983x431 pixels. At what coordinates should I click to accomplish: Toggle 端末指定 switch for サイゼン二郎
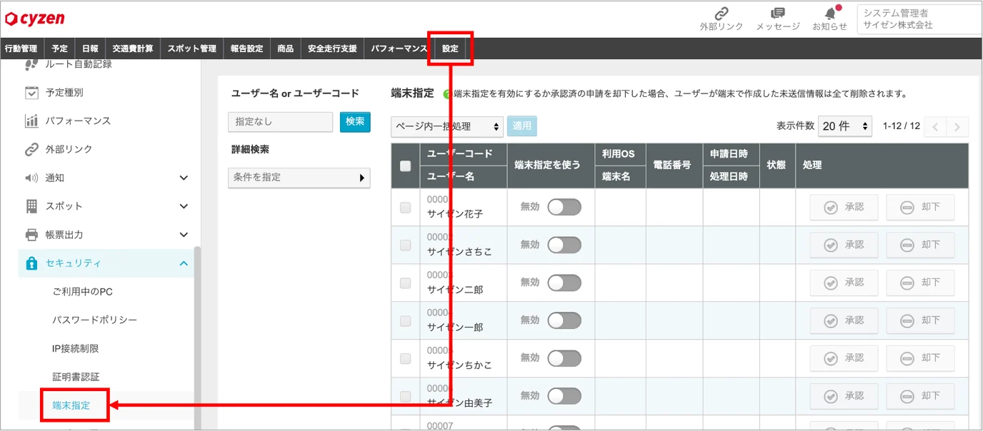pos(564,283)
